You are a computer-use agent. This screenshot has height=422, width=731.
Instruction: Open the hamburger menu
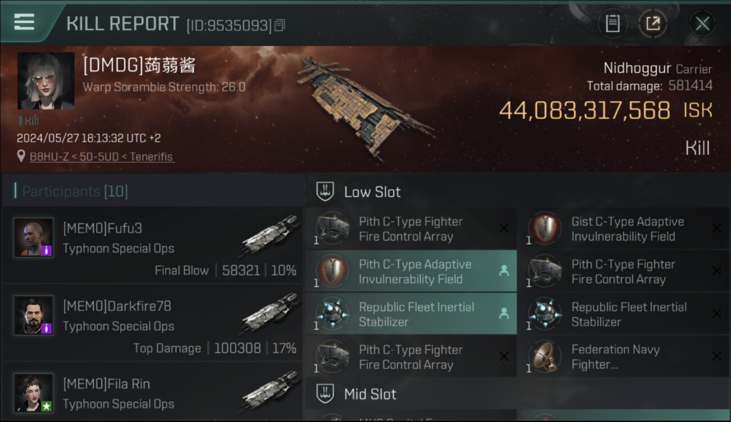[x=24, y=22]
